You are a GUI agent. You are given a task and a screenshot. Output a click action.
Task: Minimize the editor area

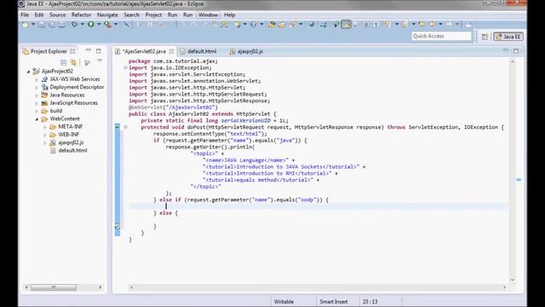tap(505, 50)
